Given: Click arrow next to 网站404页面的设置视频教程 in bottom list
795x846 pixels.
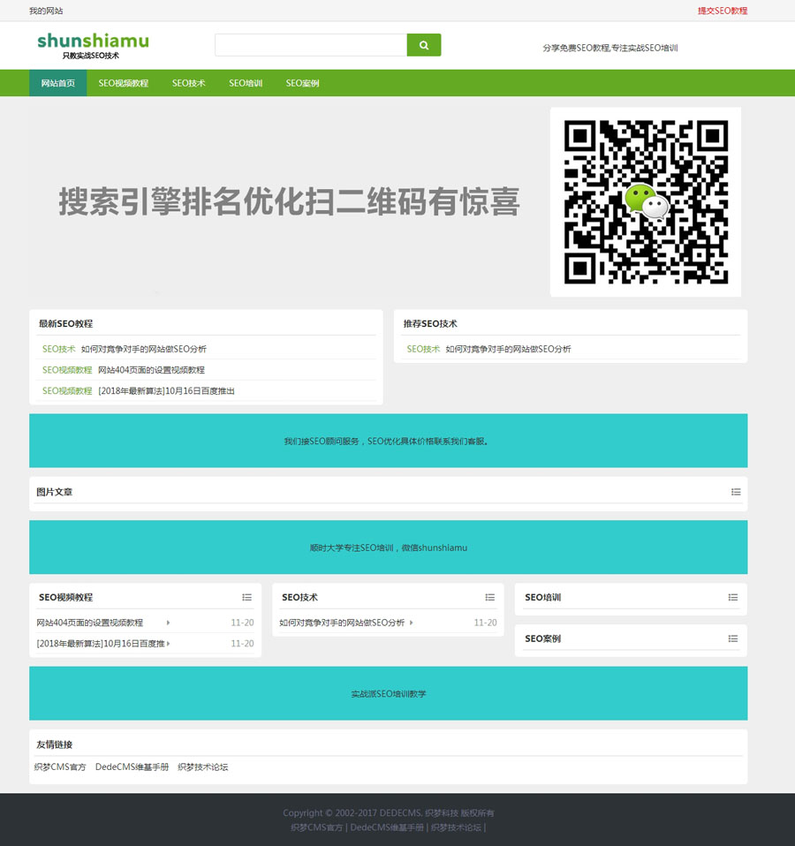Looking at the screenshot, I should coord(169,623).
